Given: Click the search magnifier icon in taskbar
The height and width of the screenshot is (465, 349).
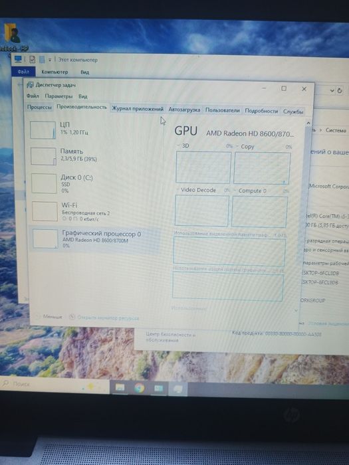Looking at the screenshot, I should [6, 383].
